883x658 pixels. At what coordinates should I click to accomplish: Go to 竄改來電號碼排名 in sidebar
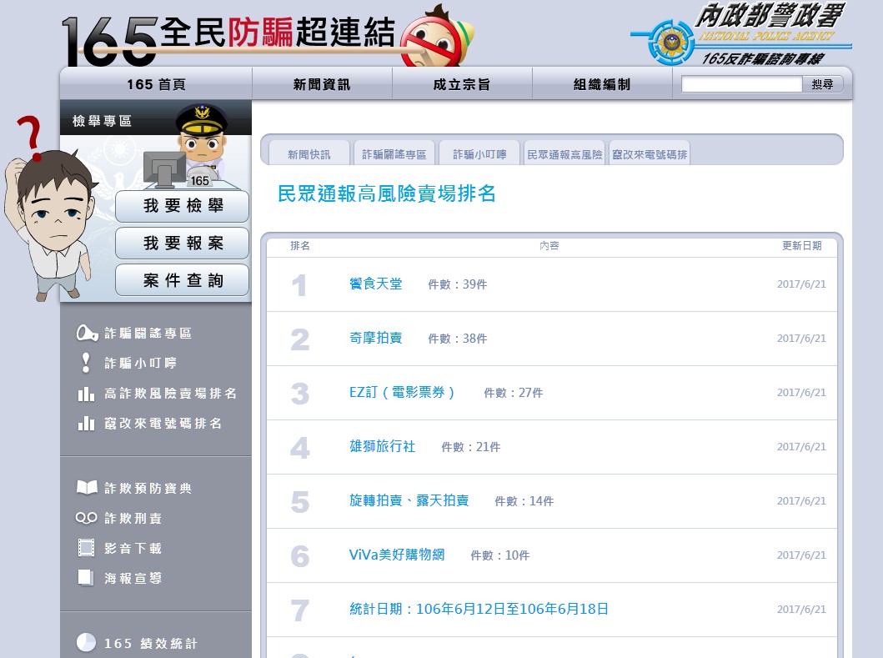tap(163, 423)
